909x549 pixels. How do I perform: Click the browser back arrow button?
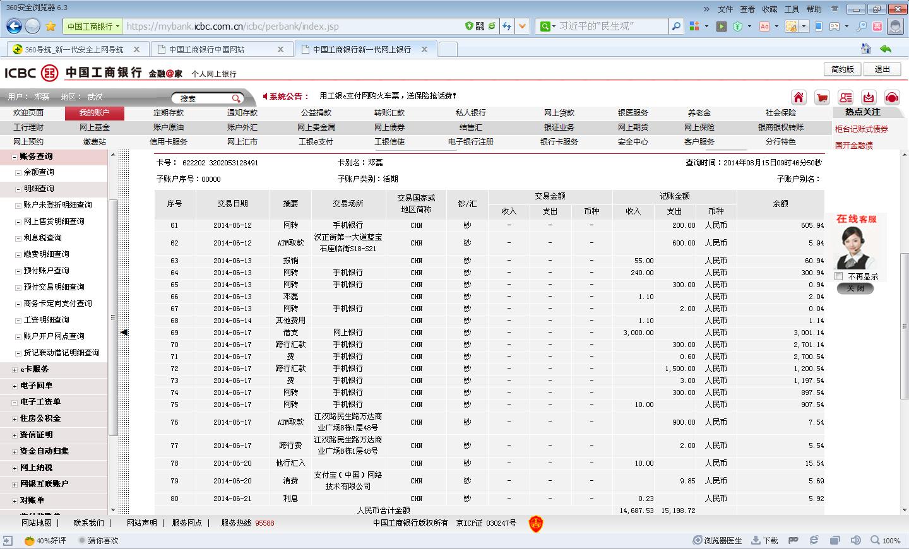13,26
